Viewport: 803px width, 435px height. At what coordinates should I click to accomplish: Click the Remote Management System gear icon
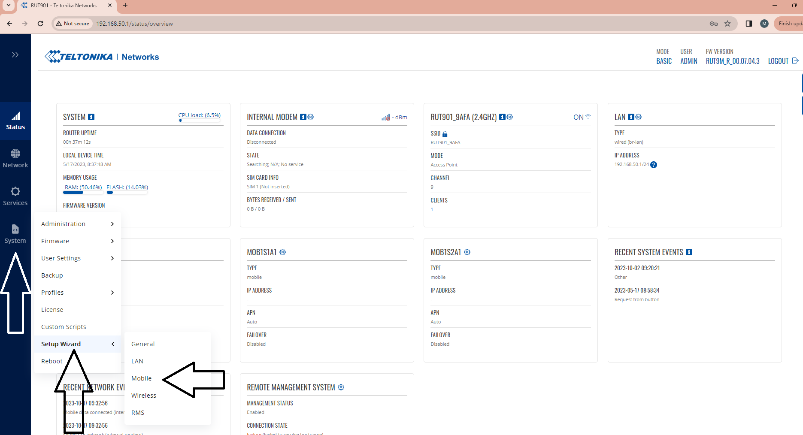(x=341, y=387)
